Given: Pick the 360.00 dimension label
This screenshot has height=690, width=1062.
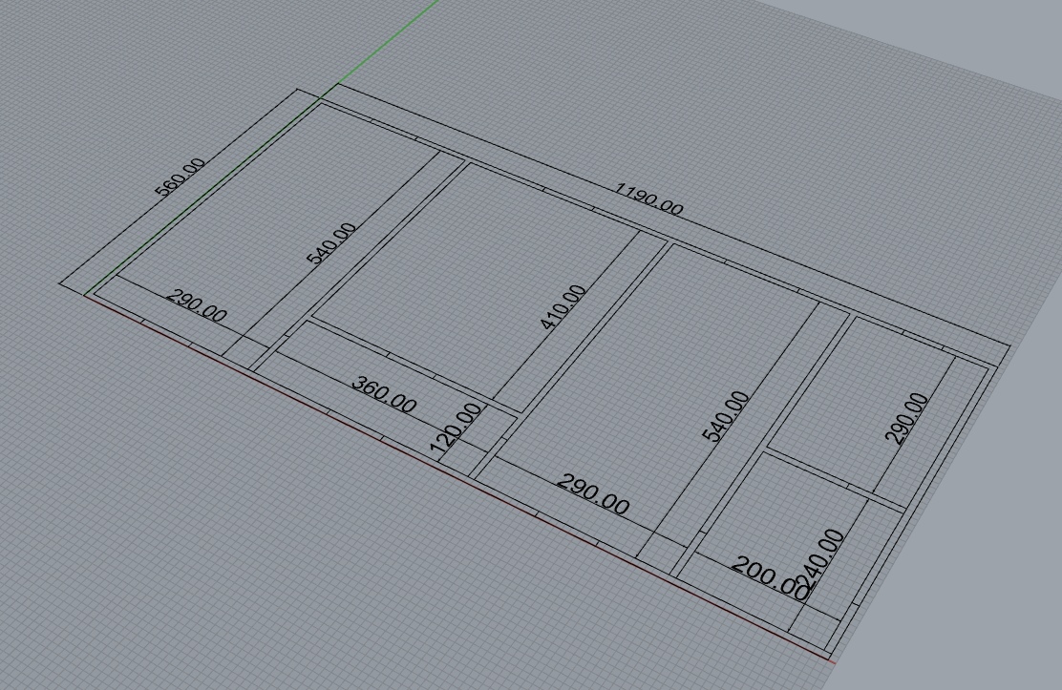Looking at the screenshot, I should (x=384, y=395).
